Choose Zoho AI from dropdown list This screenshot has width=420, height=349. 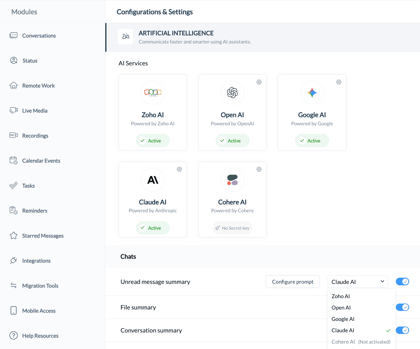pyautogui.click(x=361, y=296)
